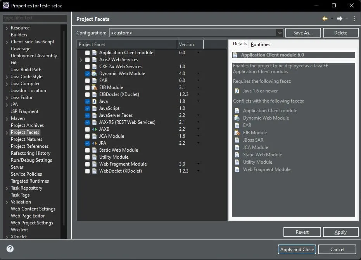The width and height of the screenshot is (361, 260).
Task: Click the Dynamic Web Module globe icon
Action: pos(94,74)
